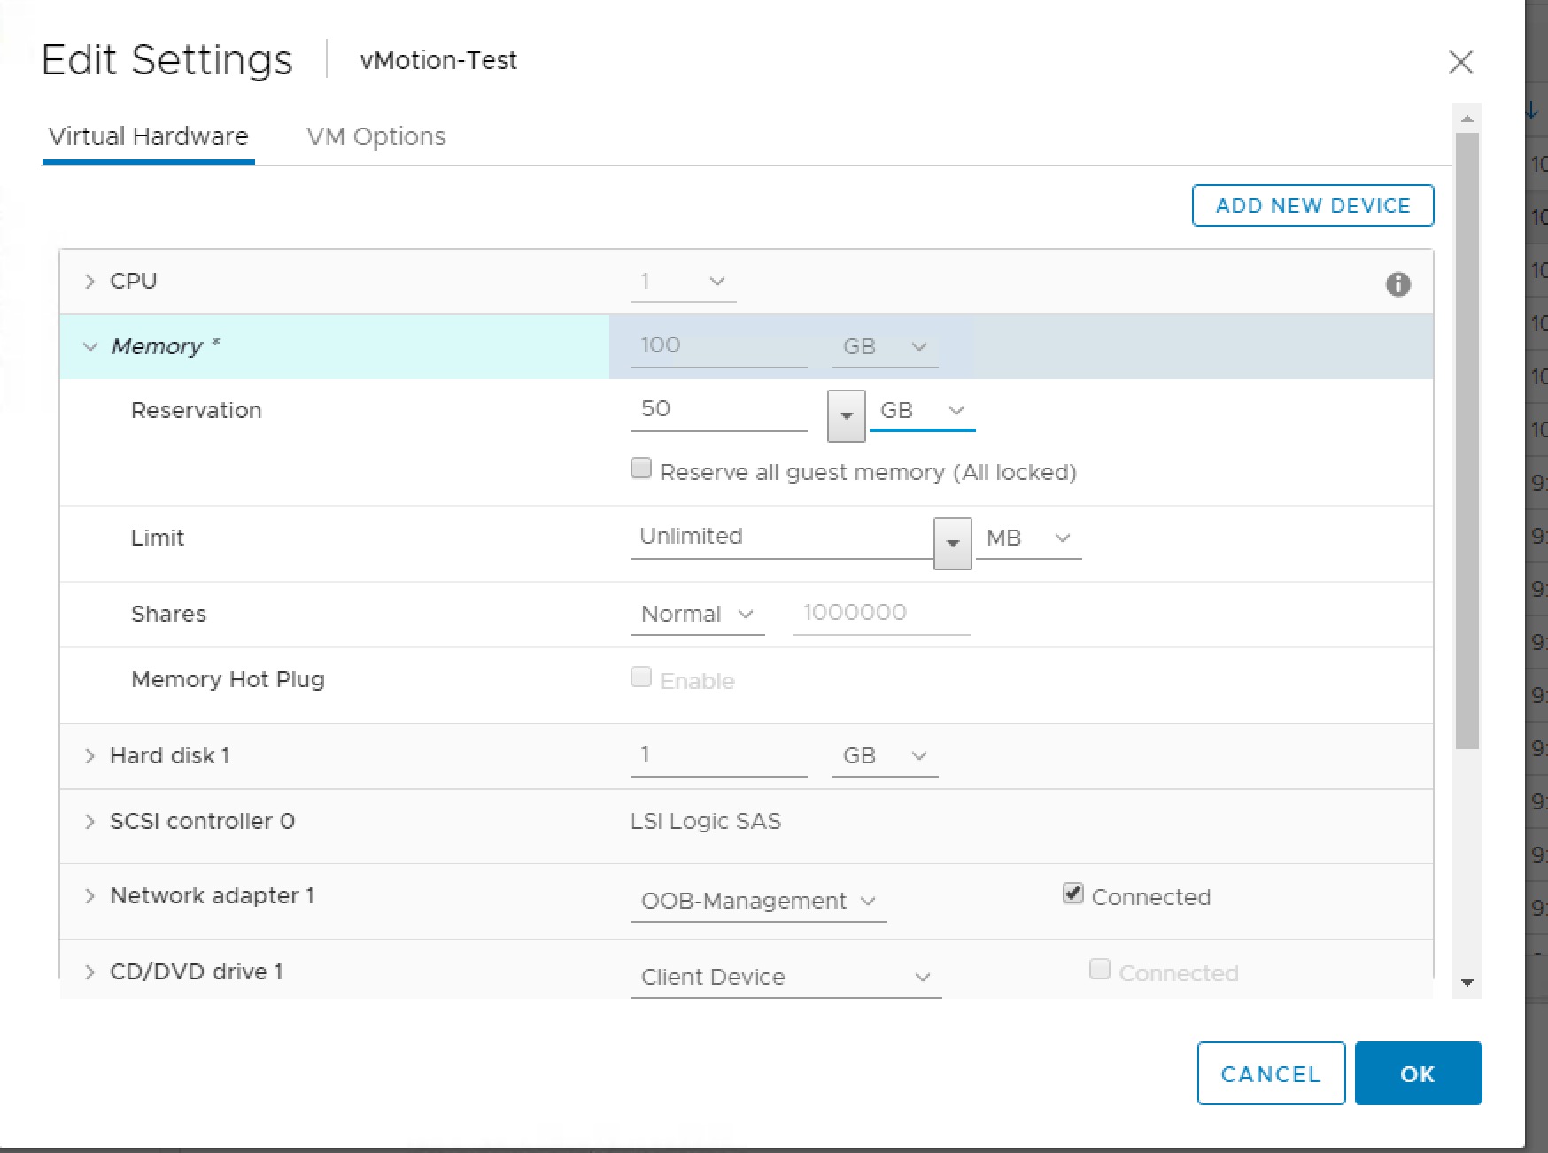Expand Hard disk 1 details

(89, 755)
